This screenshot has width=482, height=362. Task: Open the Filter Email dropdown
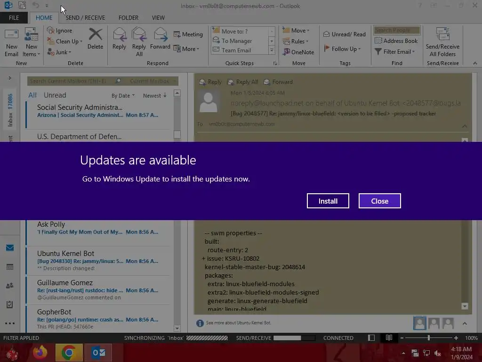[x=395, y=52]
